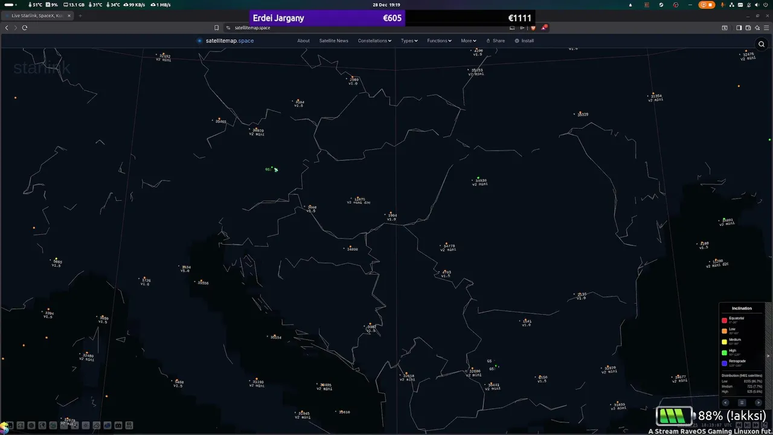This screenshot has height=435, width=773.
Task: Open the browser hamburger menu
Action: (x=767, y=28)
